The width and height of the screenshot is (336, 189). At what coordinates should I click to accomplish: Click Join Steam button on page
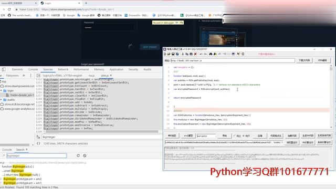pyautogui.click(x=150, y=47)
